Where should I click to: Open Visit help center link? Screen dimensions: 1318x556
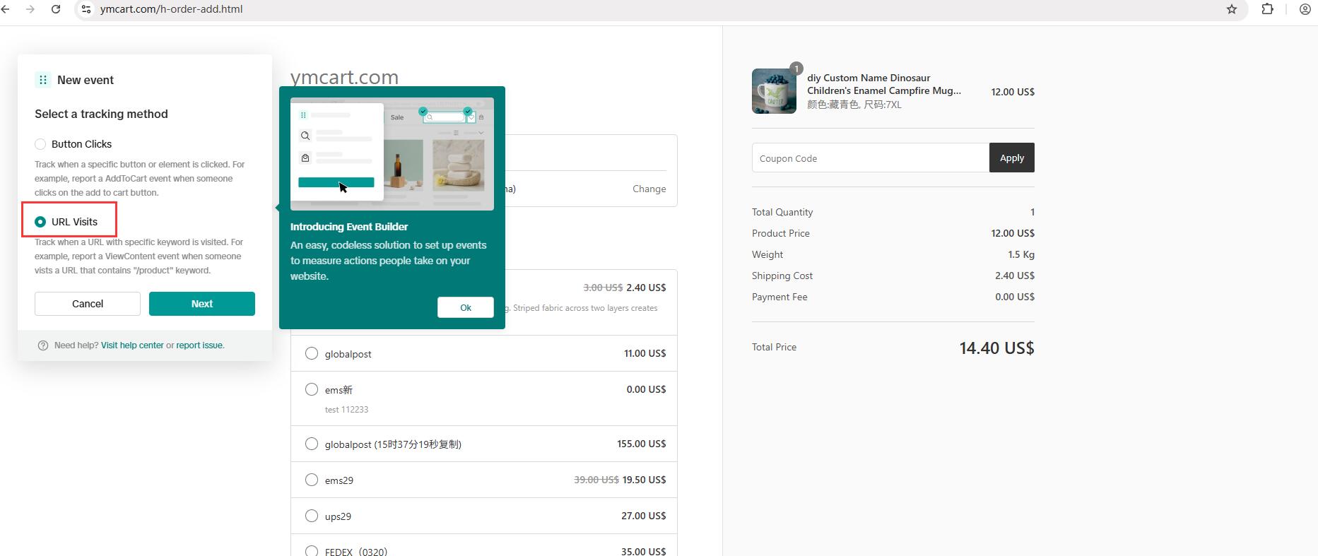[132, 345]
